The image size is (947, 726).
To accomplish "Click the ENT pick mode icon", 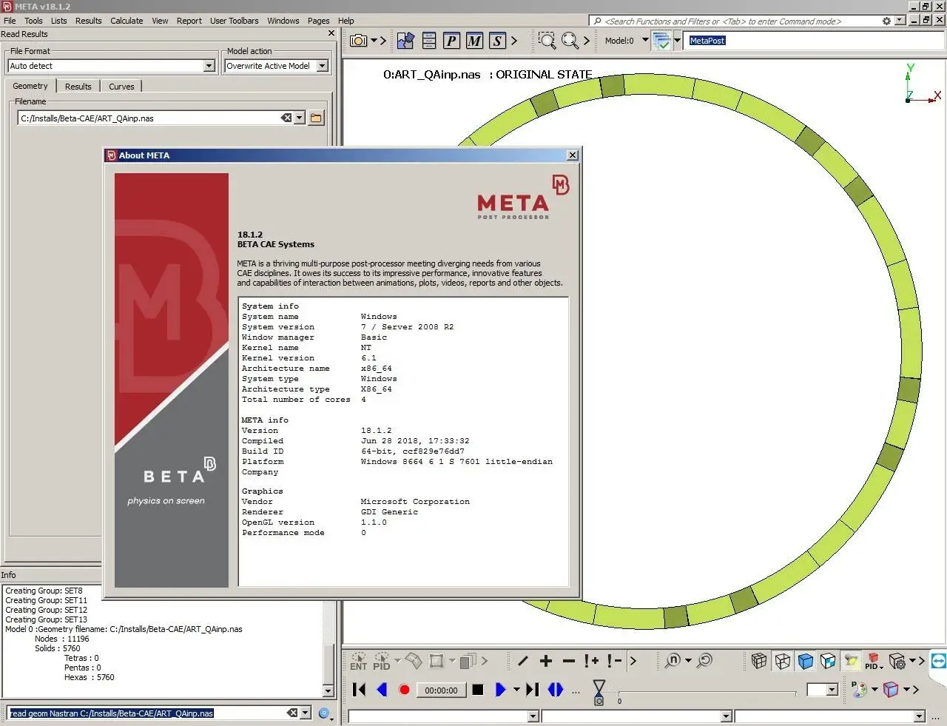I will pos(359,661).
